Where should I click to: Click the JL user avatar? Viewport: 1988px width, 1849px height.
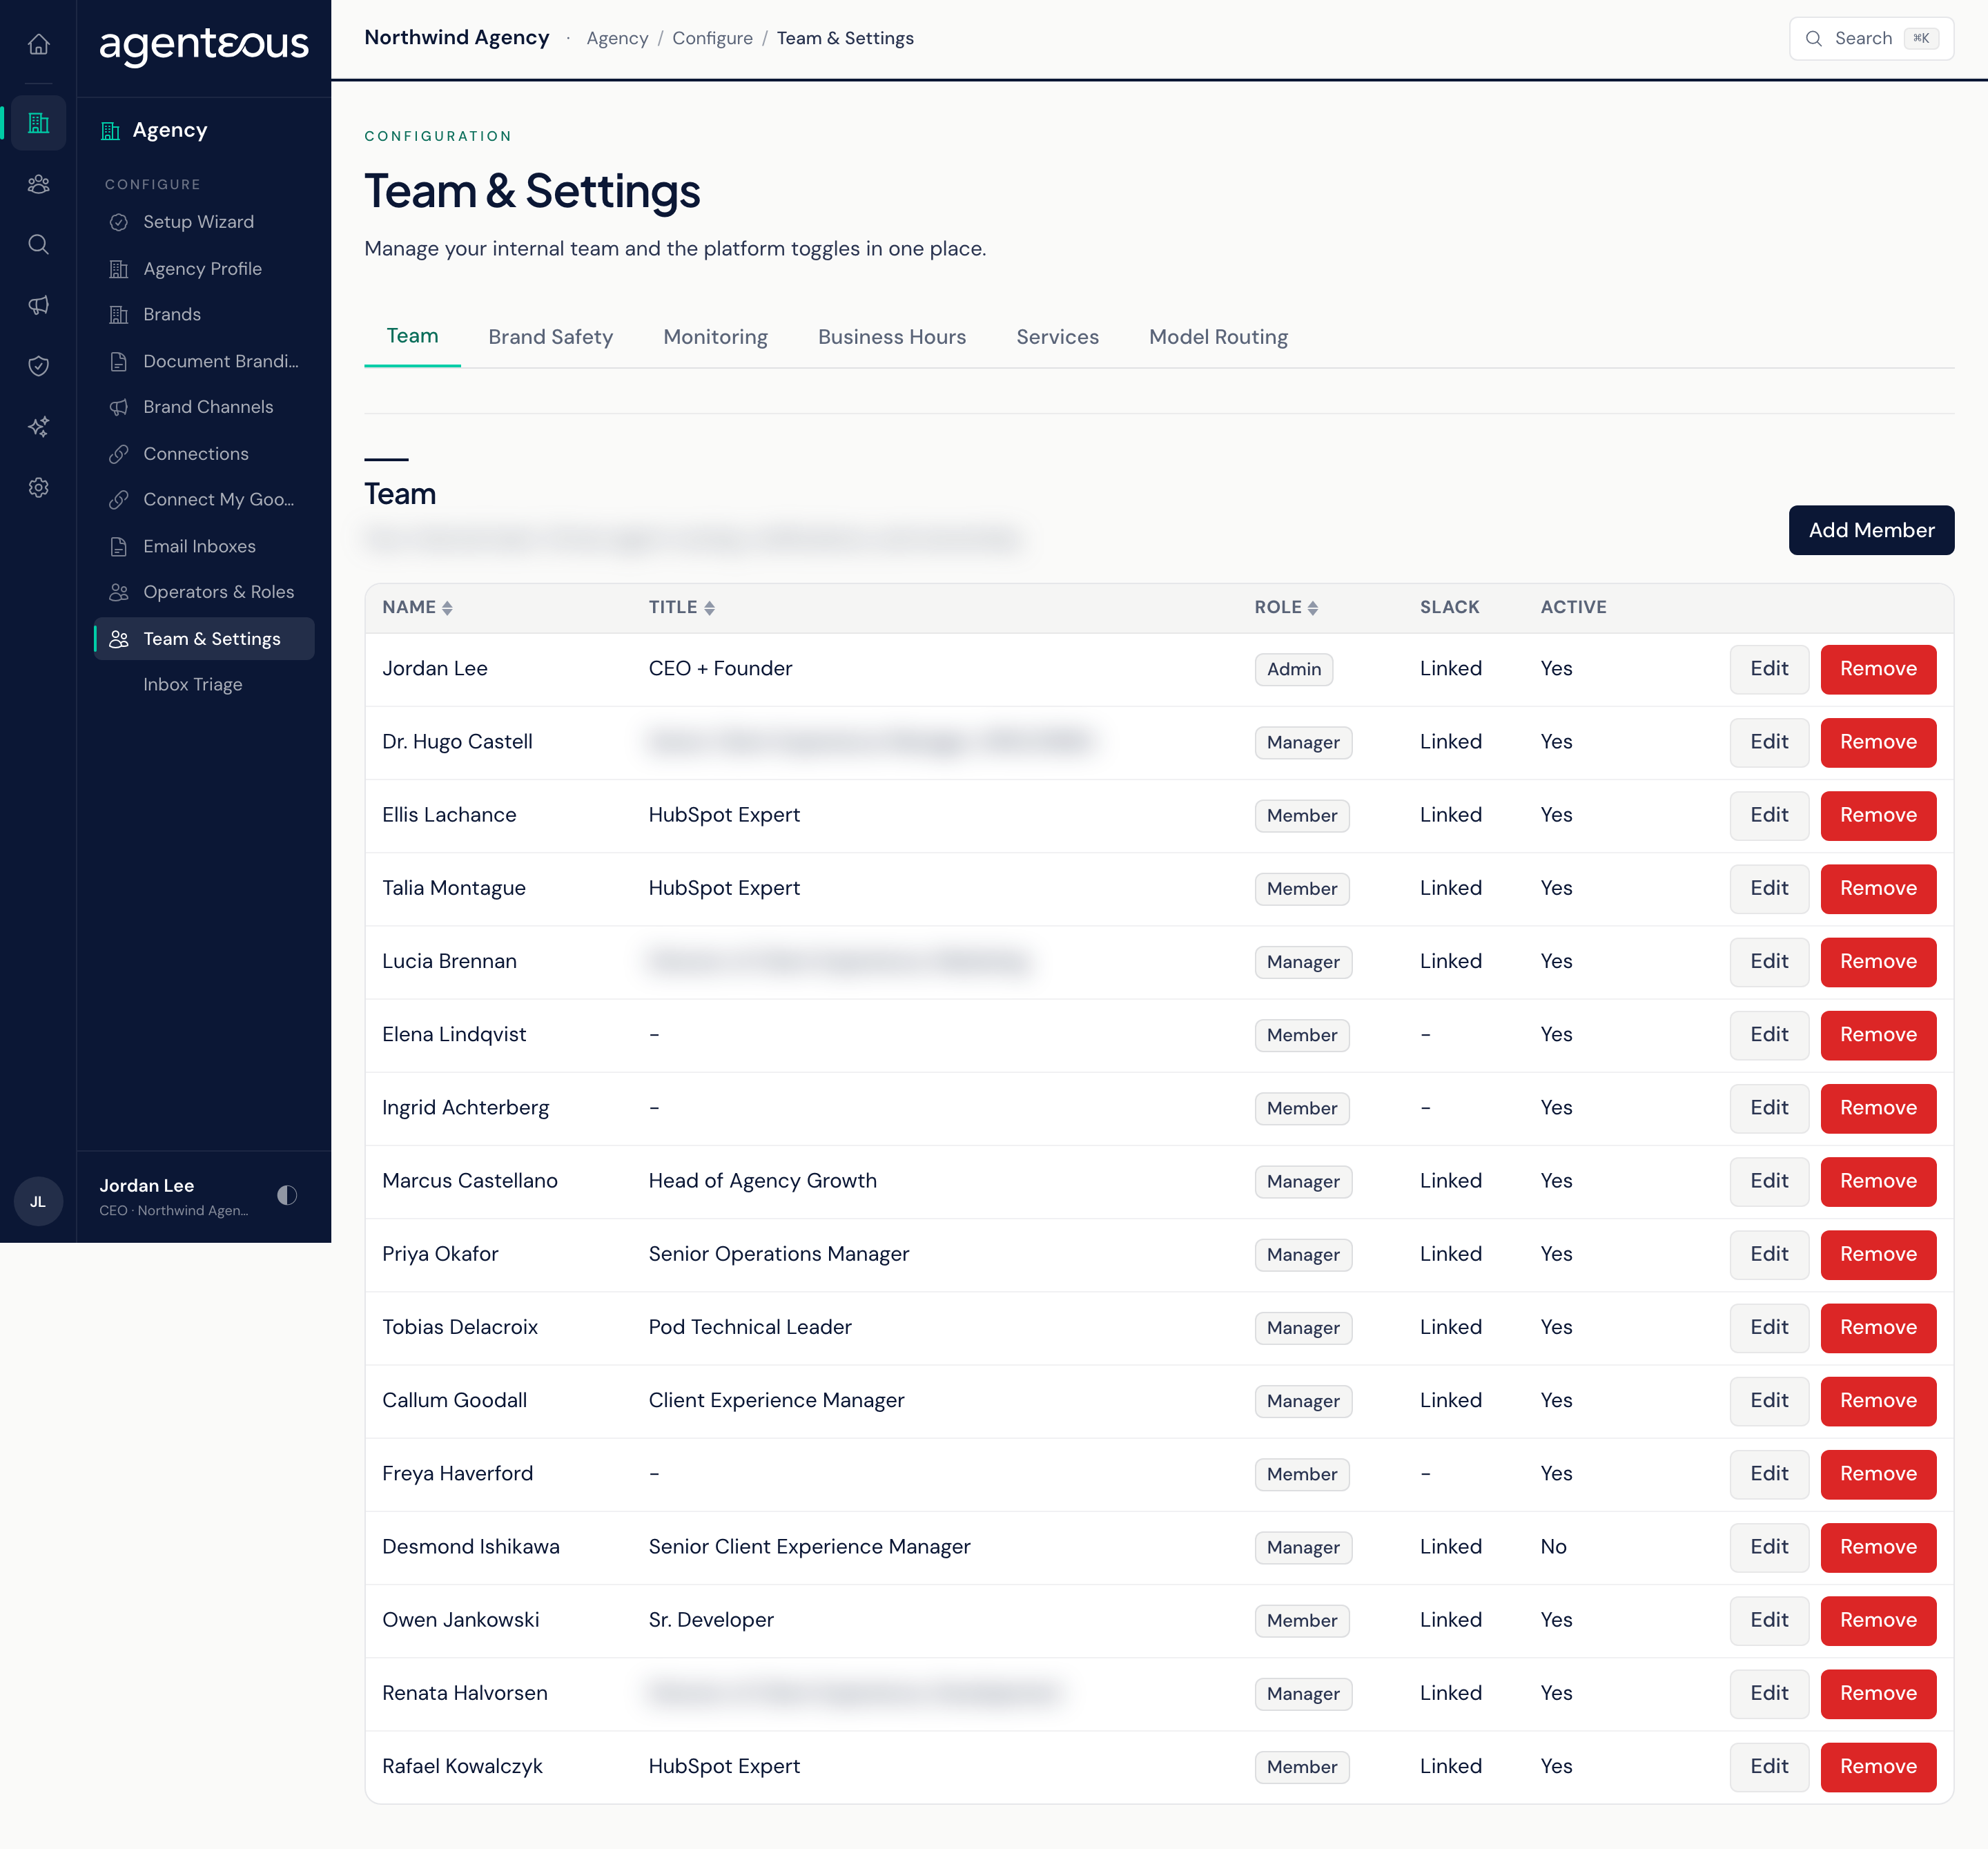[38, 1201]
